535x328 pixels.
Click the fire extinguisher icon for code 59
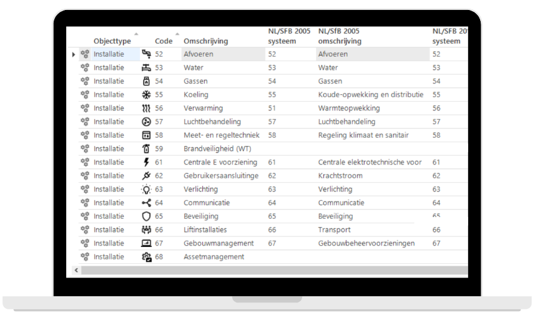(x=147, y=149)
